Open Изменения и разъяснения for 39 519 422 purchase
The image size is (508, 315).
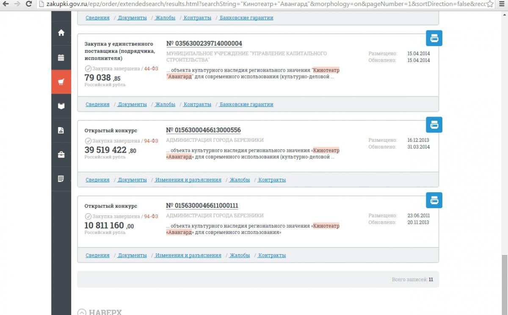[x=188, y=180]
